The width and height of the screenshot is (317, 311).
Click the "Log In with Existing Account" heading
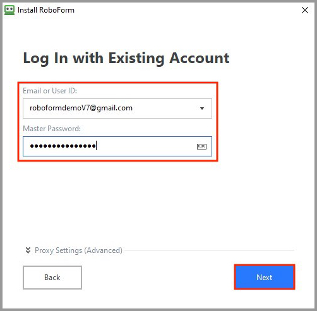[126, 58]
